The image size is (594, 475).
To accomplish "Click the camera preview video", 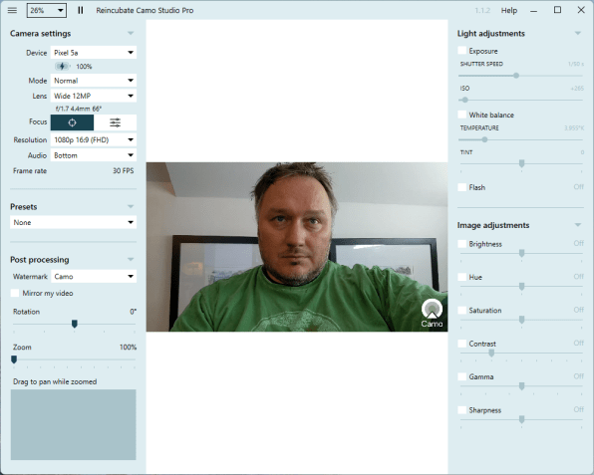I will [x=297, y=247].
